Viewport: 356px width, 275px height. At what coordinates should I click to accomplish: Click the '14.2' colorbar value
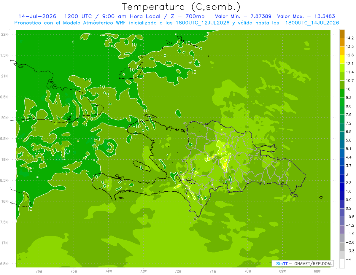(349, 38)
